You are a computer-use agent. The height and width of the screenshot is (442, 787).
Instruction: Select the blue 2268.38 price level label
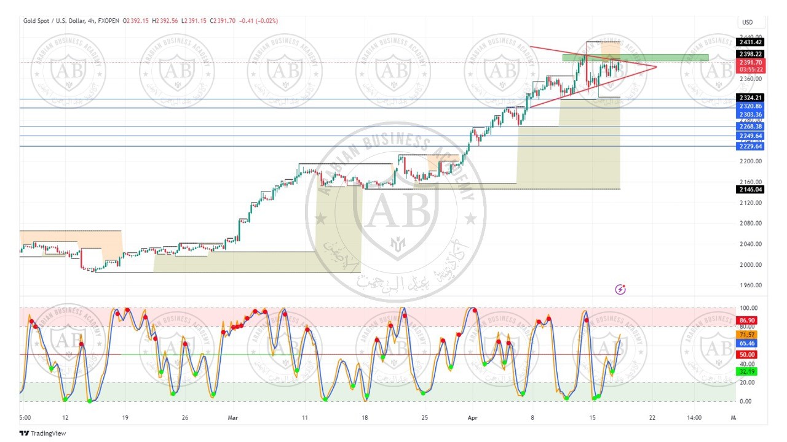[x=750, y=126]
